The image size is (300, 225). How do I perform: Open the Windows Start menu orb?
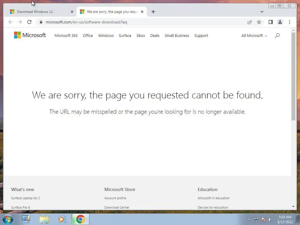tap(8, 219)
